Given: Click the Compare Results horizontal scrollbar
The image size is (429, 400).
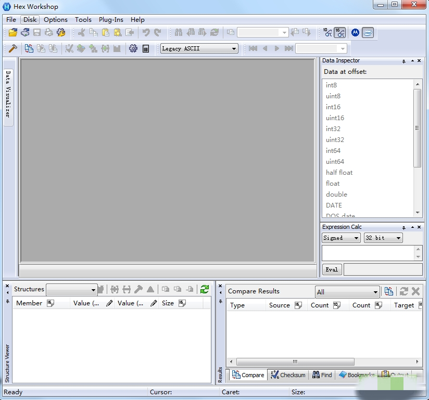Looking at the screenshot, I should point(295,362).
